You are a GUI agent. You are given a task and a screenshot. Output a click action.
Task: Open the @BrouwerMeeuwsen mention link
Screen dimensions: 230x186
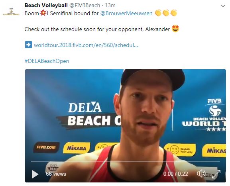[x=126, y=13]
